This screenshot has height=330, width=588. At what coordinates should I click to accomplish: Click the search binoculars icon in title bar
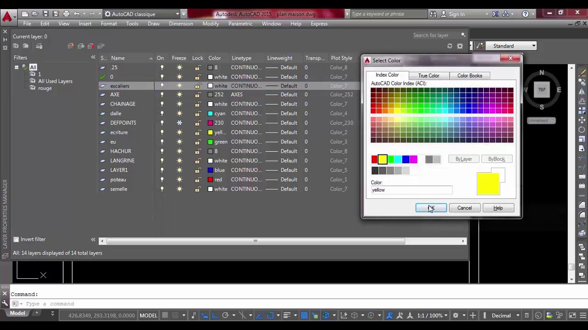pyautogui.click(x=433, y=14)
